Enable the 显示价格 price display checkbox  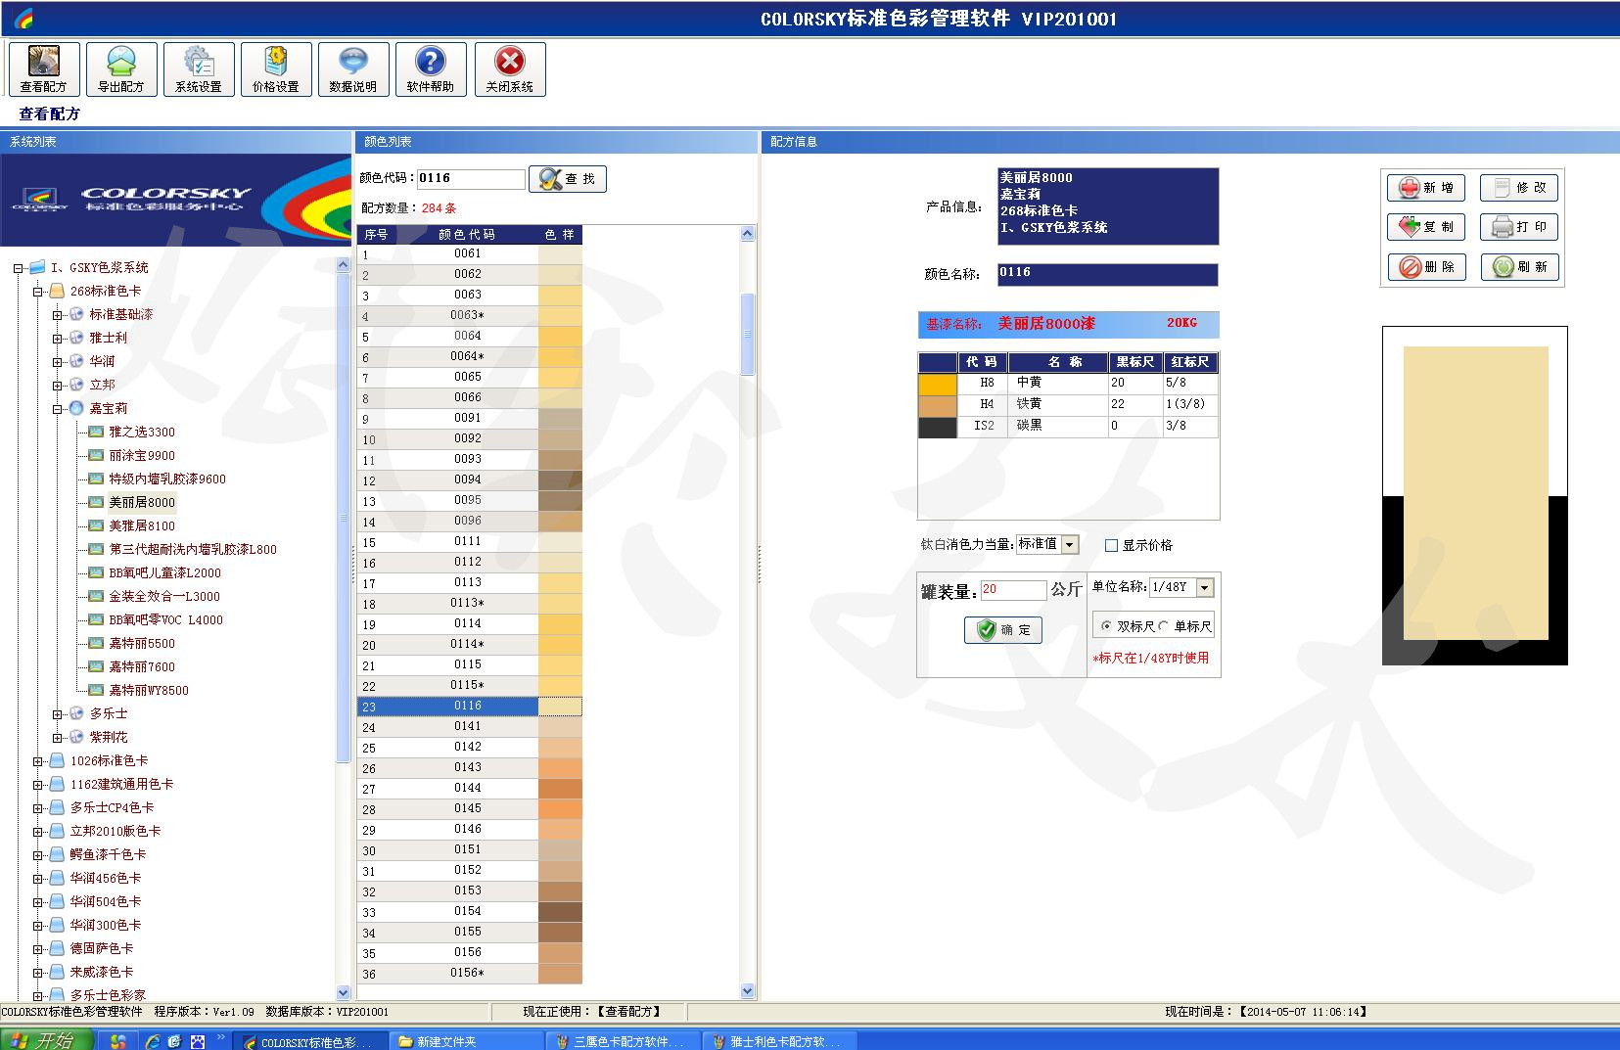(x=1111, y=545)
